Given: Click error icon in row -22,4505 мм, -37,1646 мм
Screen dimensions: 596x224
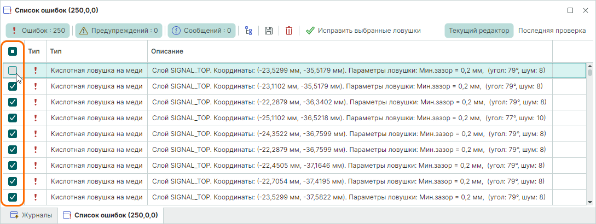Looking at the screenshot, I should (x=36, y=165).
